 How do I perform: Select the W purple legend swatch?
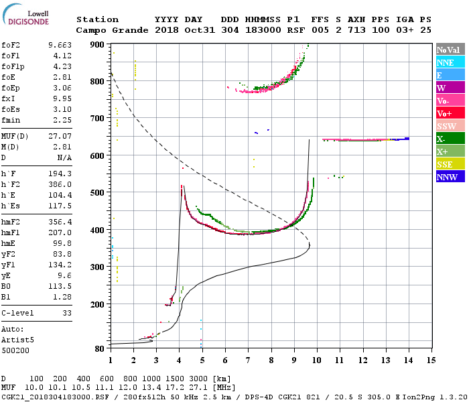(x=450, y=88)
